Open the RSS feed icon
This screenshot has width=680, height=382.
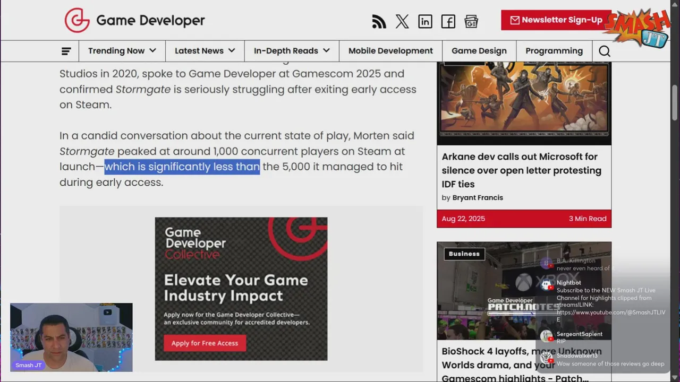[x=379, y=21]
